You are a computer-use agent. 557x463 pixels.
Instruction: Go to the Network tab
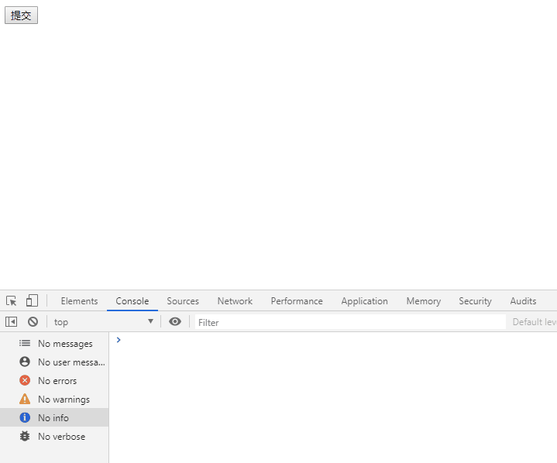tap(235, 301)
